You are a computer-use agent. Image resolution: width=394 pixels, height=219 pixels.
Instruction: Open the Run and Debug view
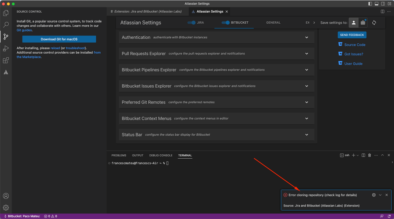[x=6, y=49]
